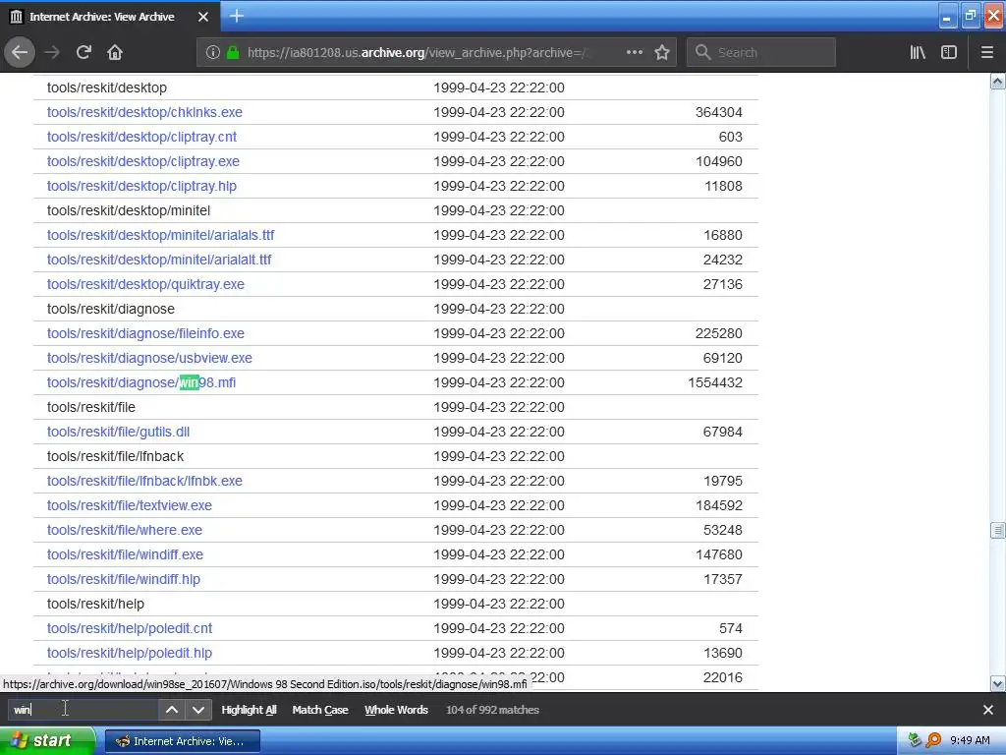
Task: Open tools/reskit/diagnose/fileinfo.exe link
Action: [x=145, y=334]
